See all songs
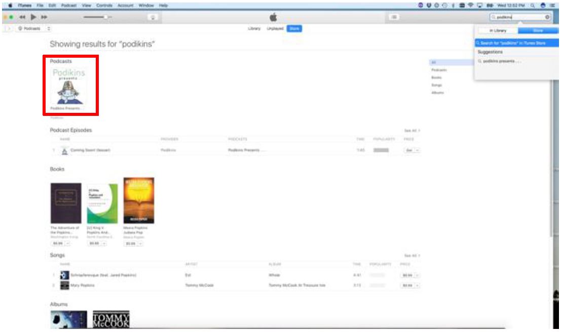 [x=412, y=256]
